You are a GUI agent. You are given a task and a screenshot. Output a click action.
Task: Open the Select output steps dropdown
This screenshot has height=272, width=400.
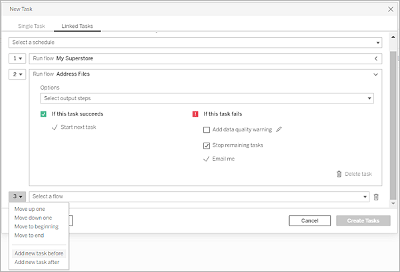(x=207, y=98)
